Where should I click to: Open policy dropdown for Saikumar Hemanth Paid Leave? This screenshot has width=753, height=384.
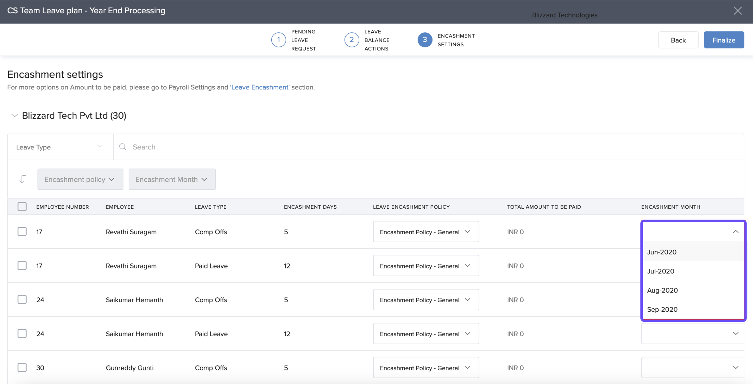click(x=426, y=334)
